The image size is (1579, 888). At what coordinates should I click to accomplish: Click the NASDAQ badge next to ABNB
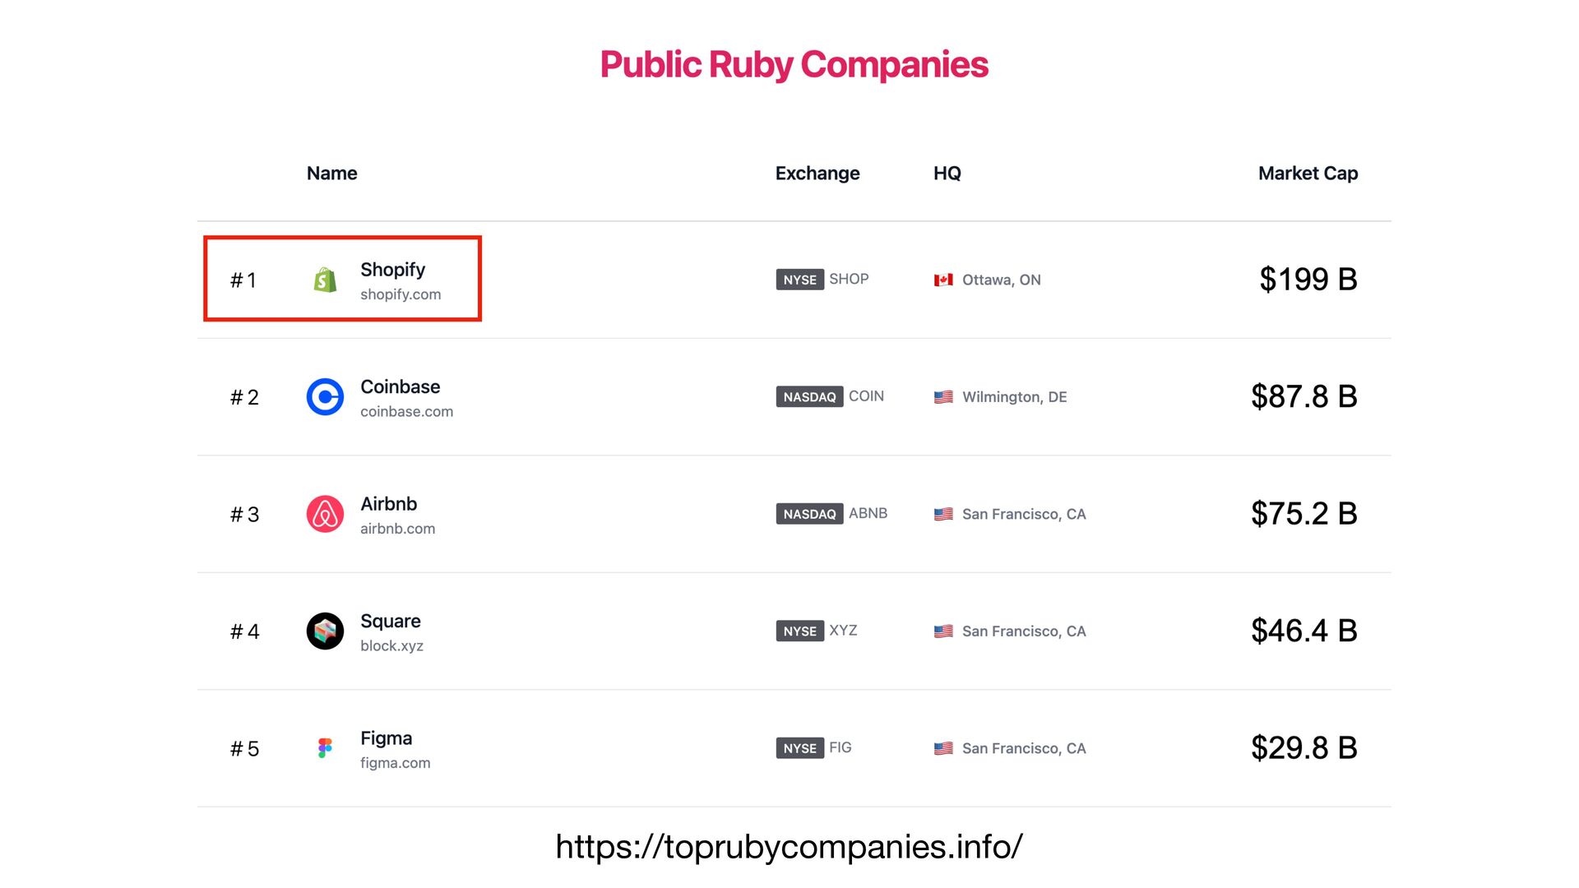809,514
